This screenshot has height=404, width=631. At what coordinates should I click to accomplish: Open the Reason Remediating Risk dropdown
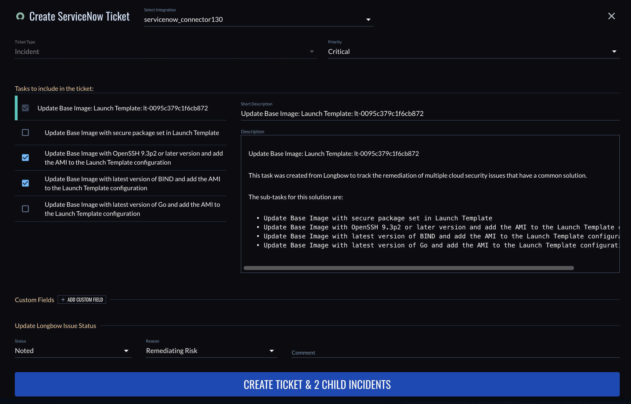212,351
